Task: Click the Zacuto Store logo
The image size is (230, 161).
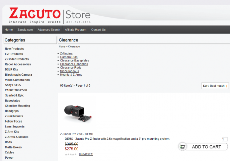Action: coord(49,15)
